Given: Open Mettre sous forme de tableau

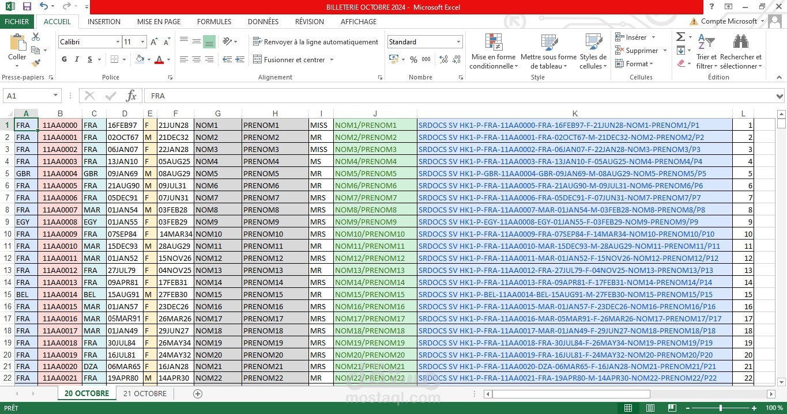Looking at the screenshot, I should pos(548,51).
